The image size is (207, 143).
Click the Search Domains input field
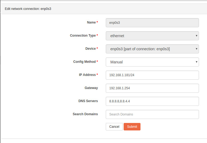click(x=152, y=114)
